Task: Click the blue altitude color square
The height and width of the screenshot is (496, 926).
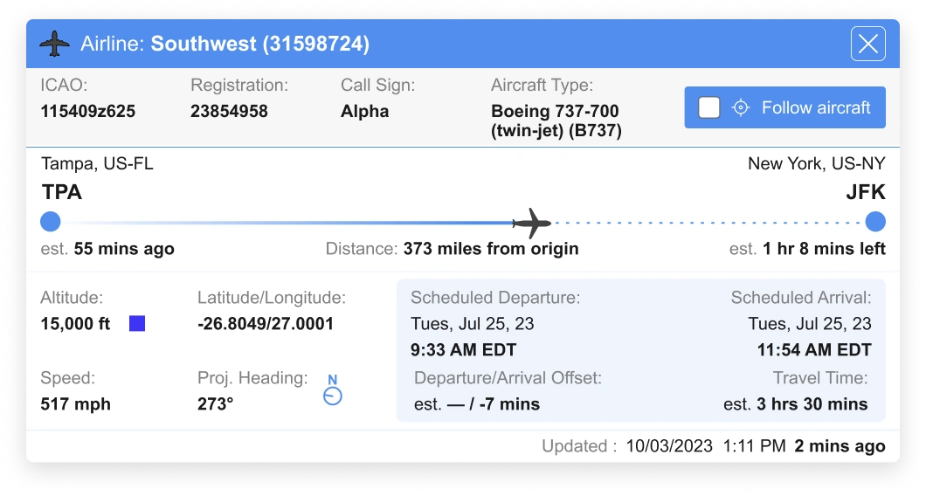Action: point(137,324)
